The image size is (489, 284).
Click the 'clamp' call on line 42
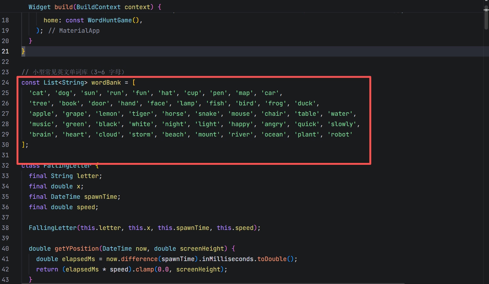tap(145, 269)
